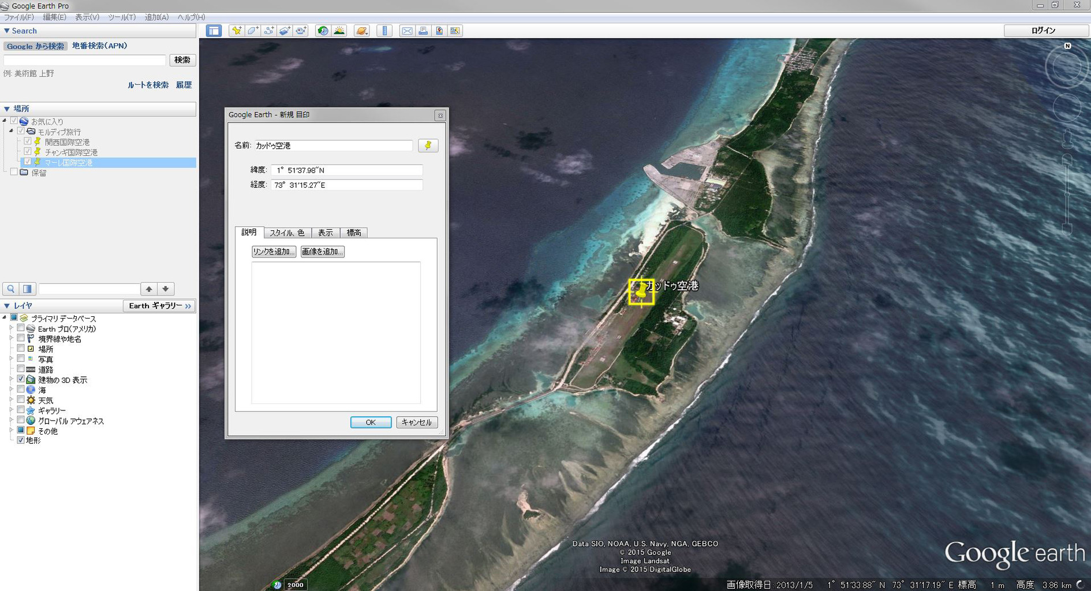Toggle 保留 folder checkbox
This screenshot has width=1091, height=591.
click(x=14, y=172)
